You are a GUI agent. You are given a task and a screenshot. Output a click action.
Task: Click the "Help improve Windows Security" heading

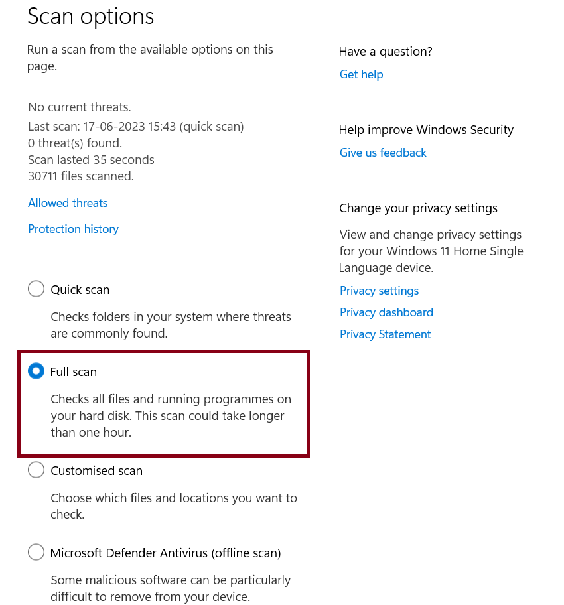(426, 130)
